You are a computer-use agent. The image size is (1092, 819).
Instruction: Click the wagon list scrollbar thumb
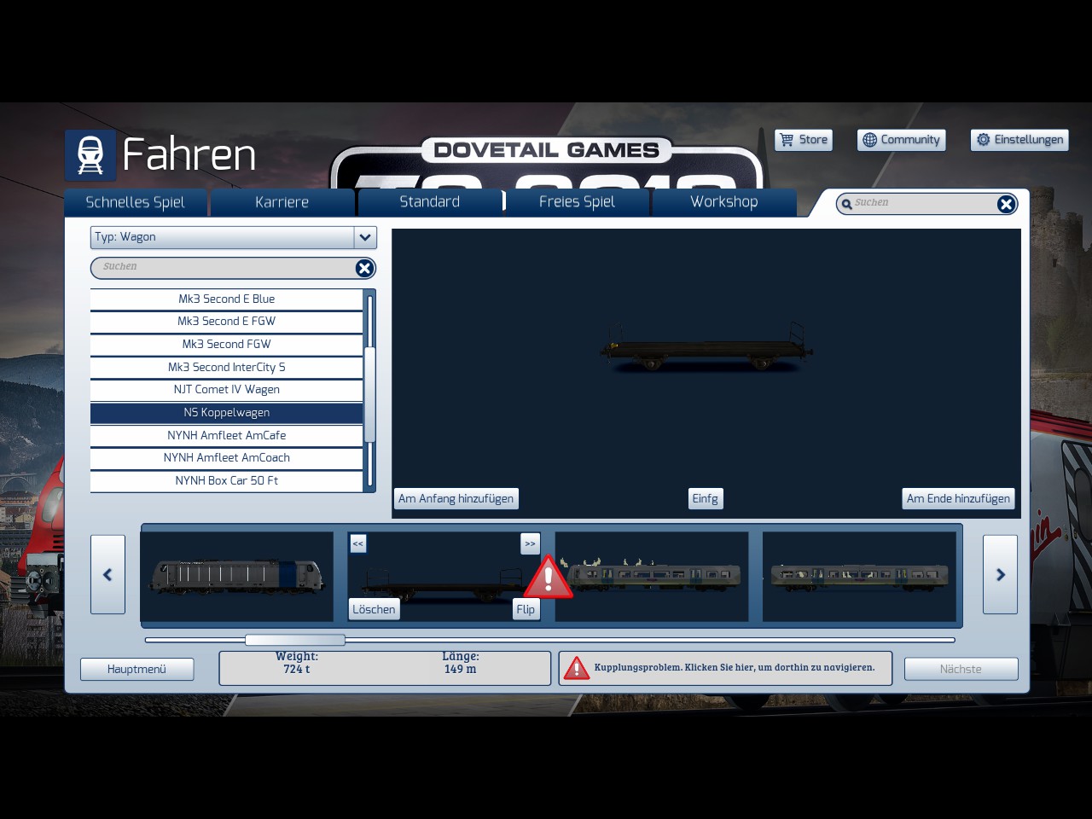point(370,394)
